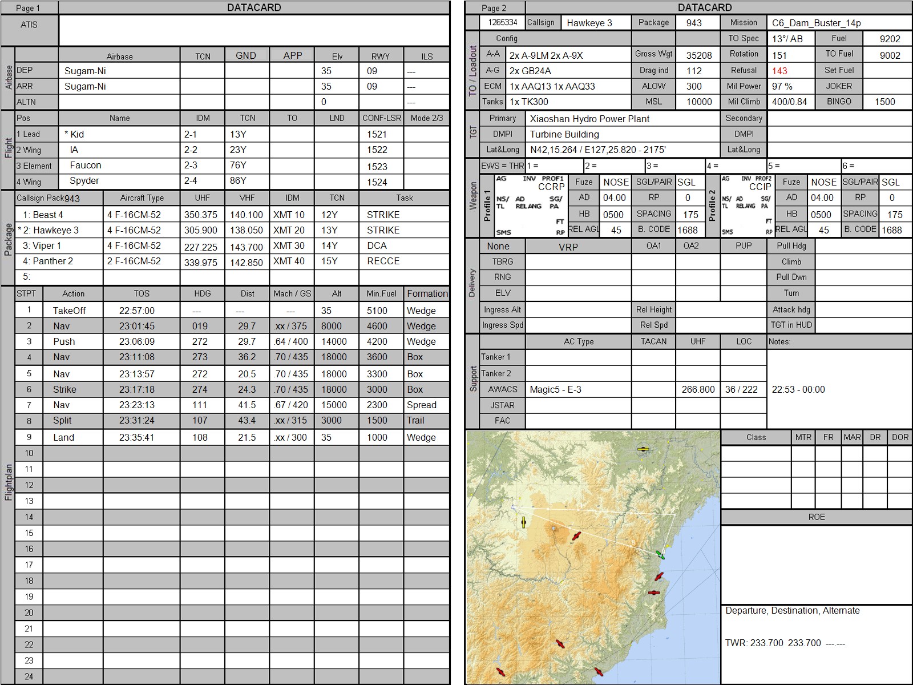Select the Mission field C6_Dam_Buster_14p
Screen dimensions: 913x685
coord(839,23)
